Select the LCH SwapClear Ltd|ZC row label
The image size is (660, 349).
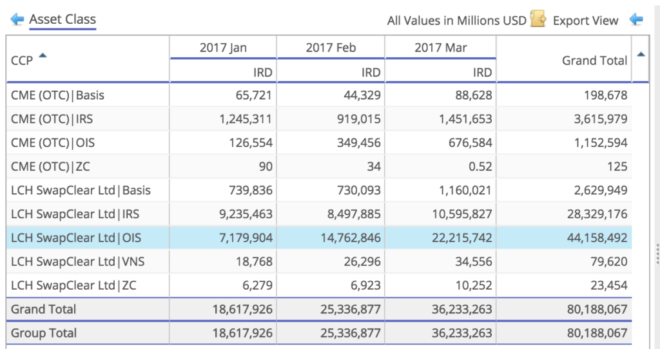73,285
